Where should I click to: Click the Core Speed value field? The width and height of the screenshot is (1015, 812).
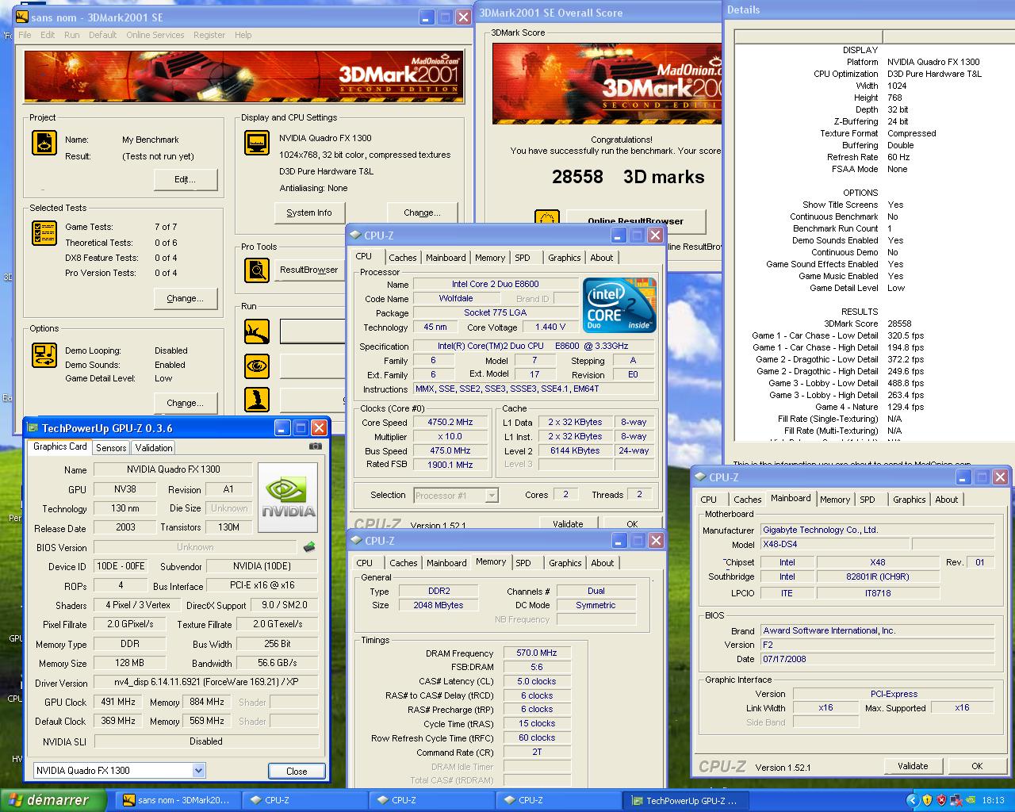[x=450, y=423]
